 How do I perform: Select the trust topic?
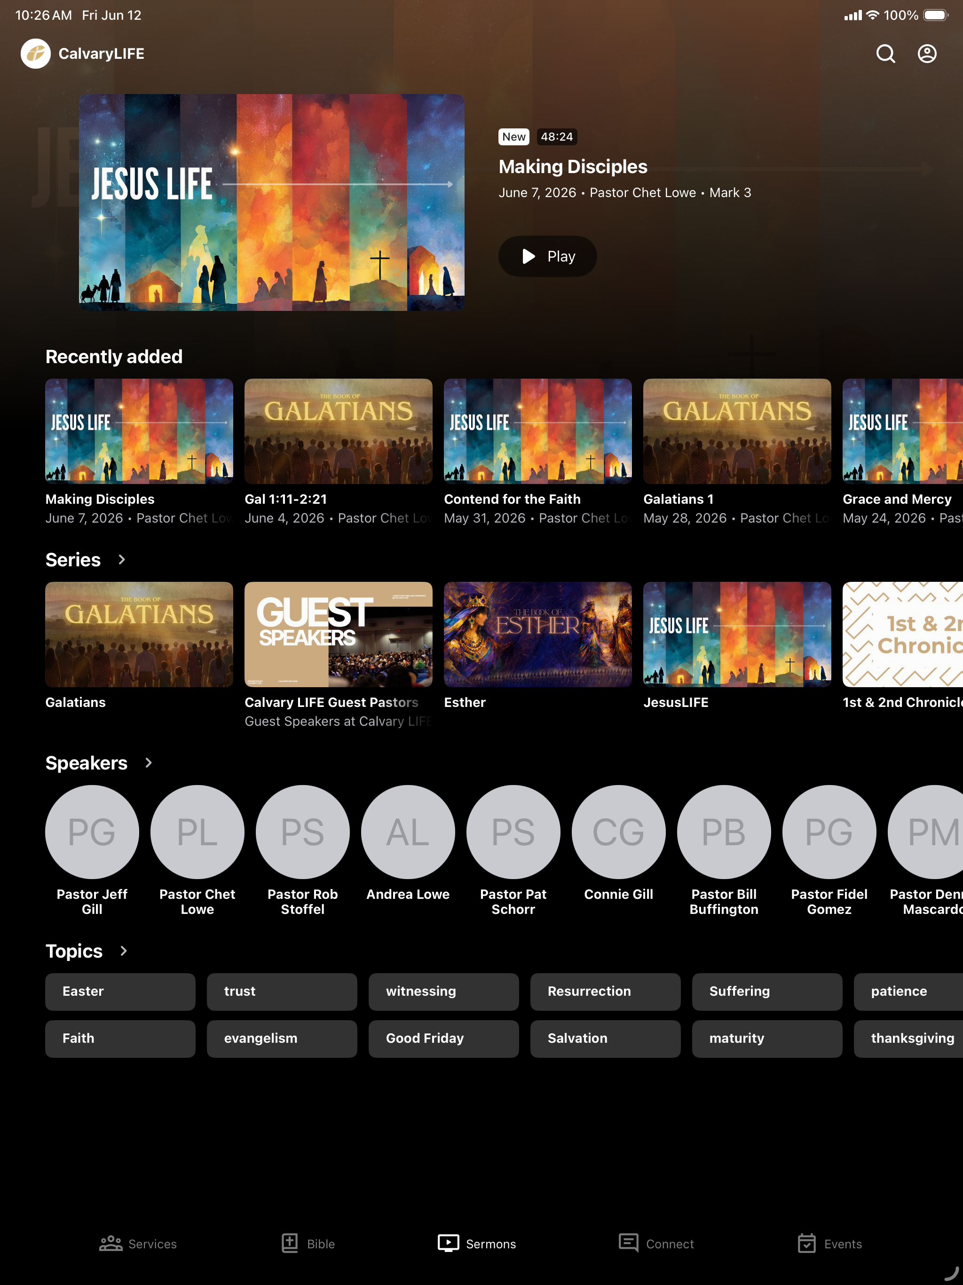click(x=282, y=992)
